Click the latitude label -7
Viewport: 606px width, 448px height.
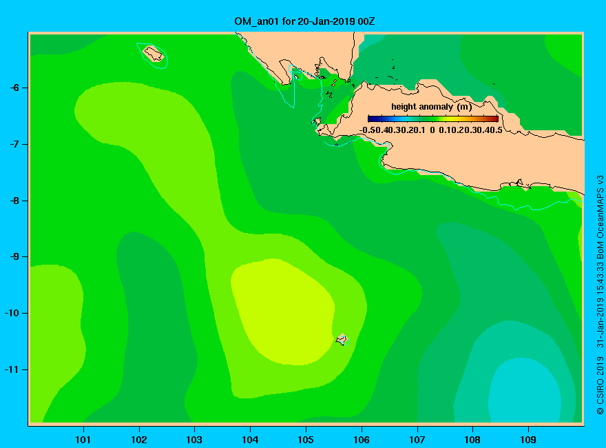(x=14, y=144)
